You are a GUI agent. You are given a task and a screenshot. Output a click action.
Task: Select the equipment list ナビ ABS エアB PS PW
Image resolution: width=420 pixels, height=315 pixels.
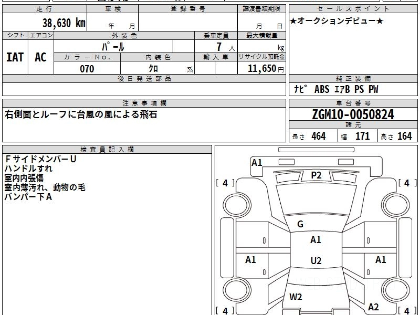336,89
